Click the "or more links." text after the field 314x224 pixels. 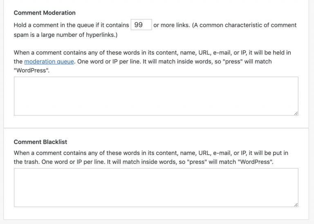(172, 25)
